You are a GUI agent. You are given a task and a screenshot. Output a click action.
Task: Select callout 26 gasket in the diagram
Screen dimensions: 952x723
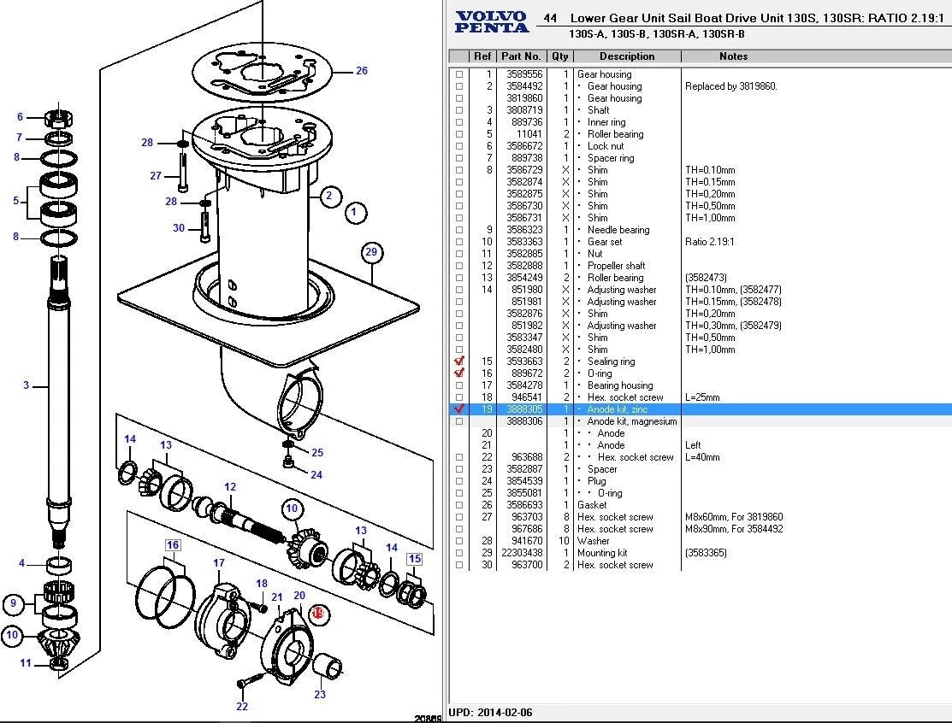(x=361, y=71)
